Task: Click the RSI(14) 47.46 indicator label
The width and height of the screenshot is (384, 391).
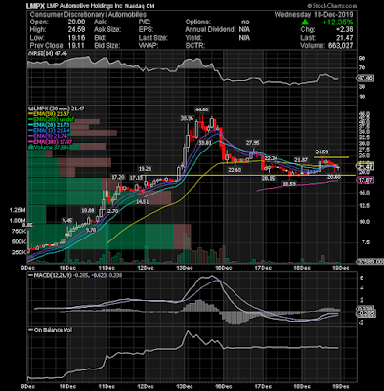Action: click(48, 53)
